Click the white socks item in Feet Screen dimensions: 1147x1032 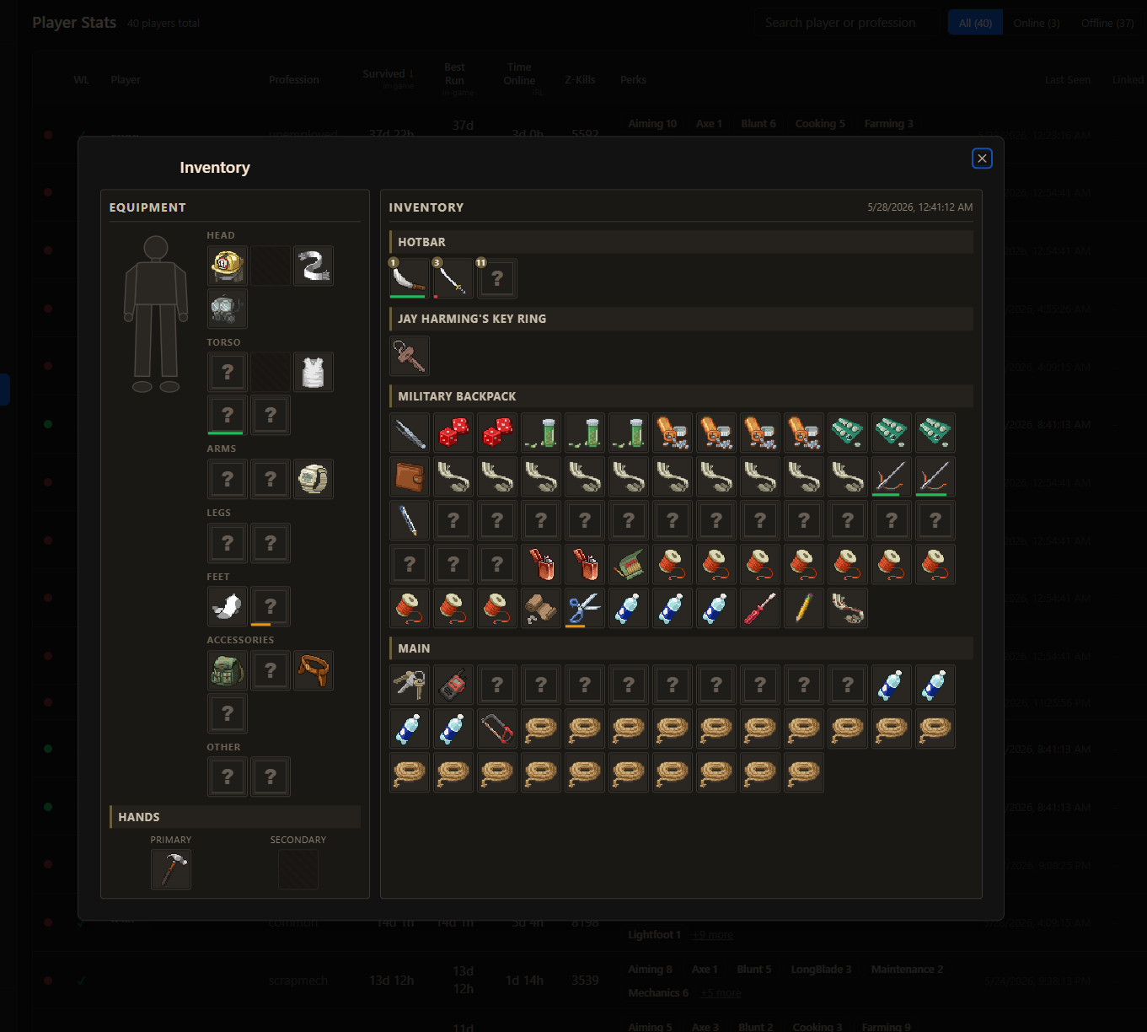(x=228, y=606)
